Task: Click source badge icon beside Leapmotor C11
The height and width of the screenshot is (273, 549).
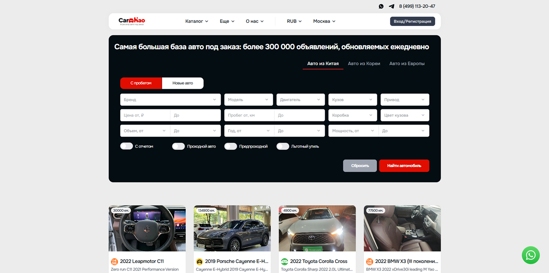Action: pyautogui.click(x=114, y=261)
